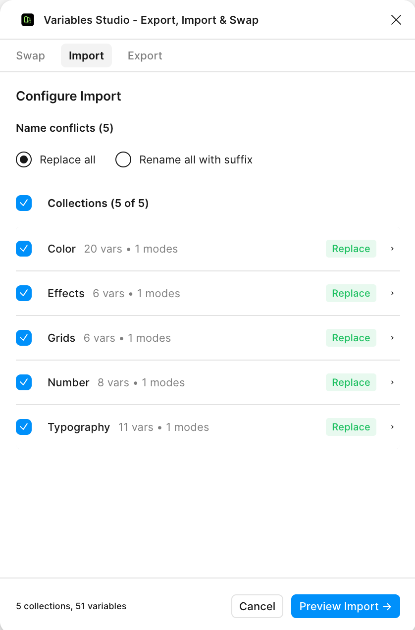
Task: Expand the Number collection row
Action: (x=392, y=382)
